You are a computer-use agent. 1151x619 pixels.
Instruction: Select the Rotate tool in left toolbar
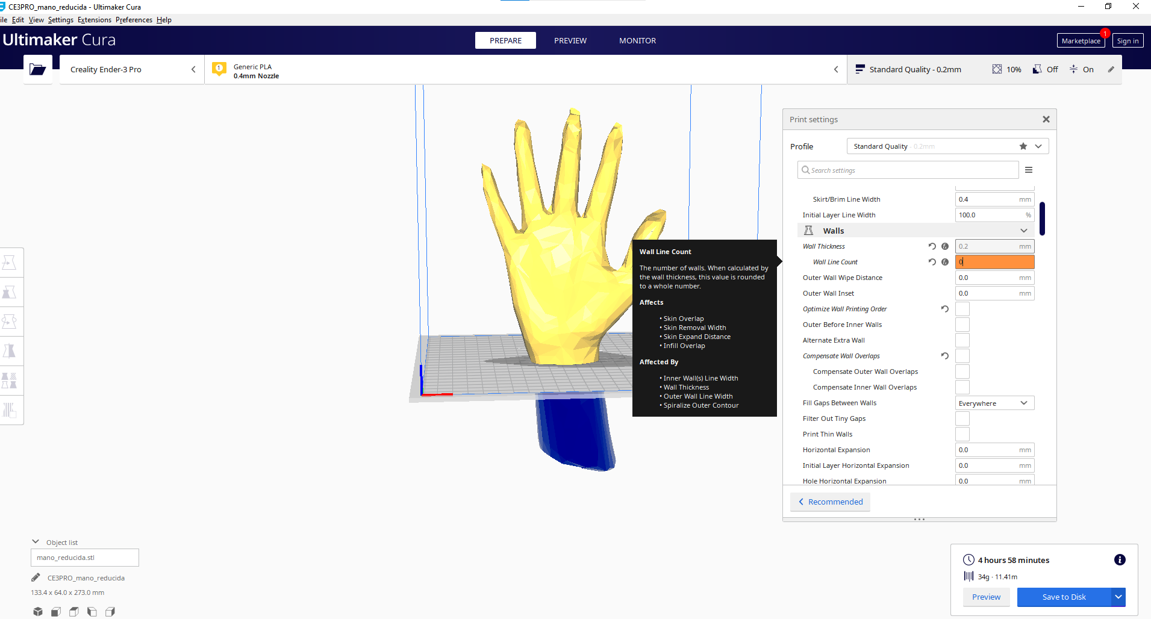pos(10,322)
